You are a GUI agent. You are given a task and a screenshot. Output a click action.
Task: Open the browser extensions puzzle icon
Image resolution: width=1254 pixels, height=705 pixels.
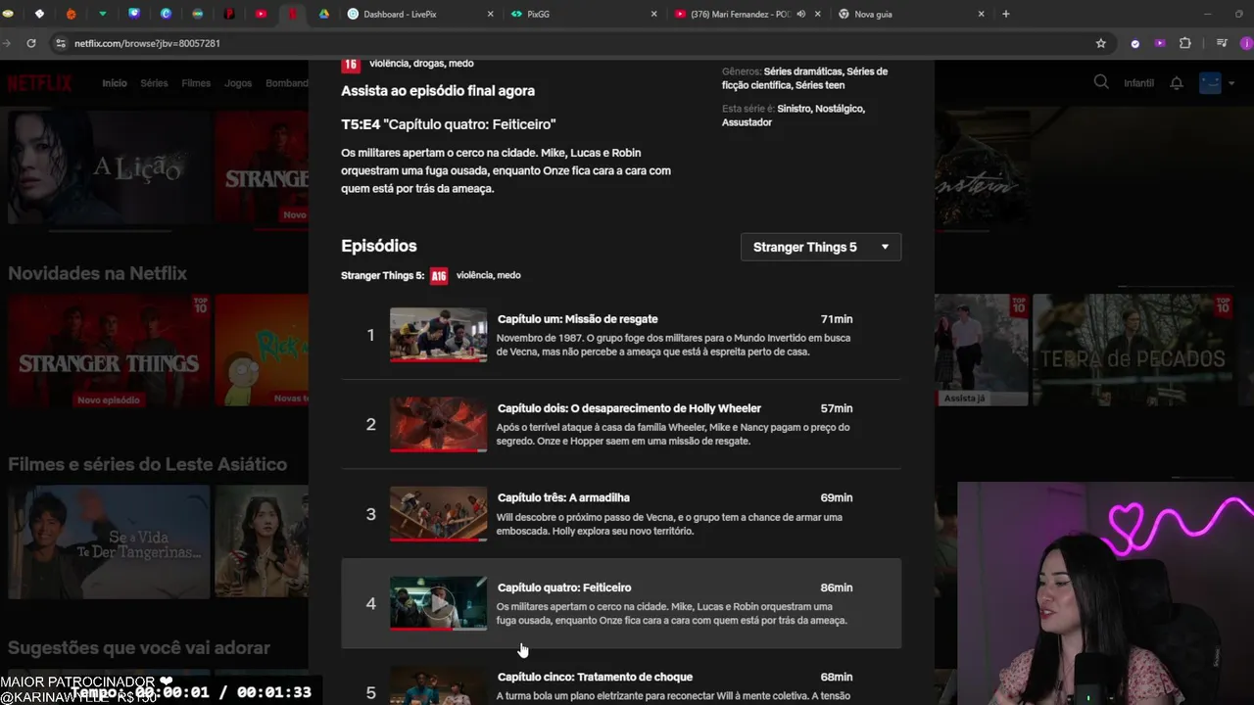point(1185,43)
